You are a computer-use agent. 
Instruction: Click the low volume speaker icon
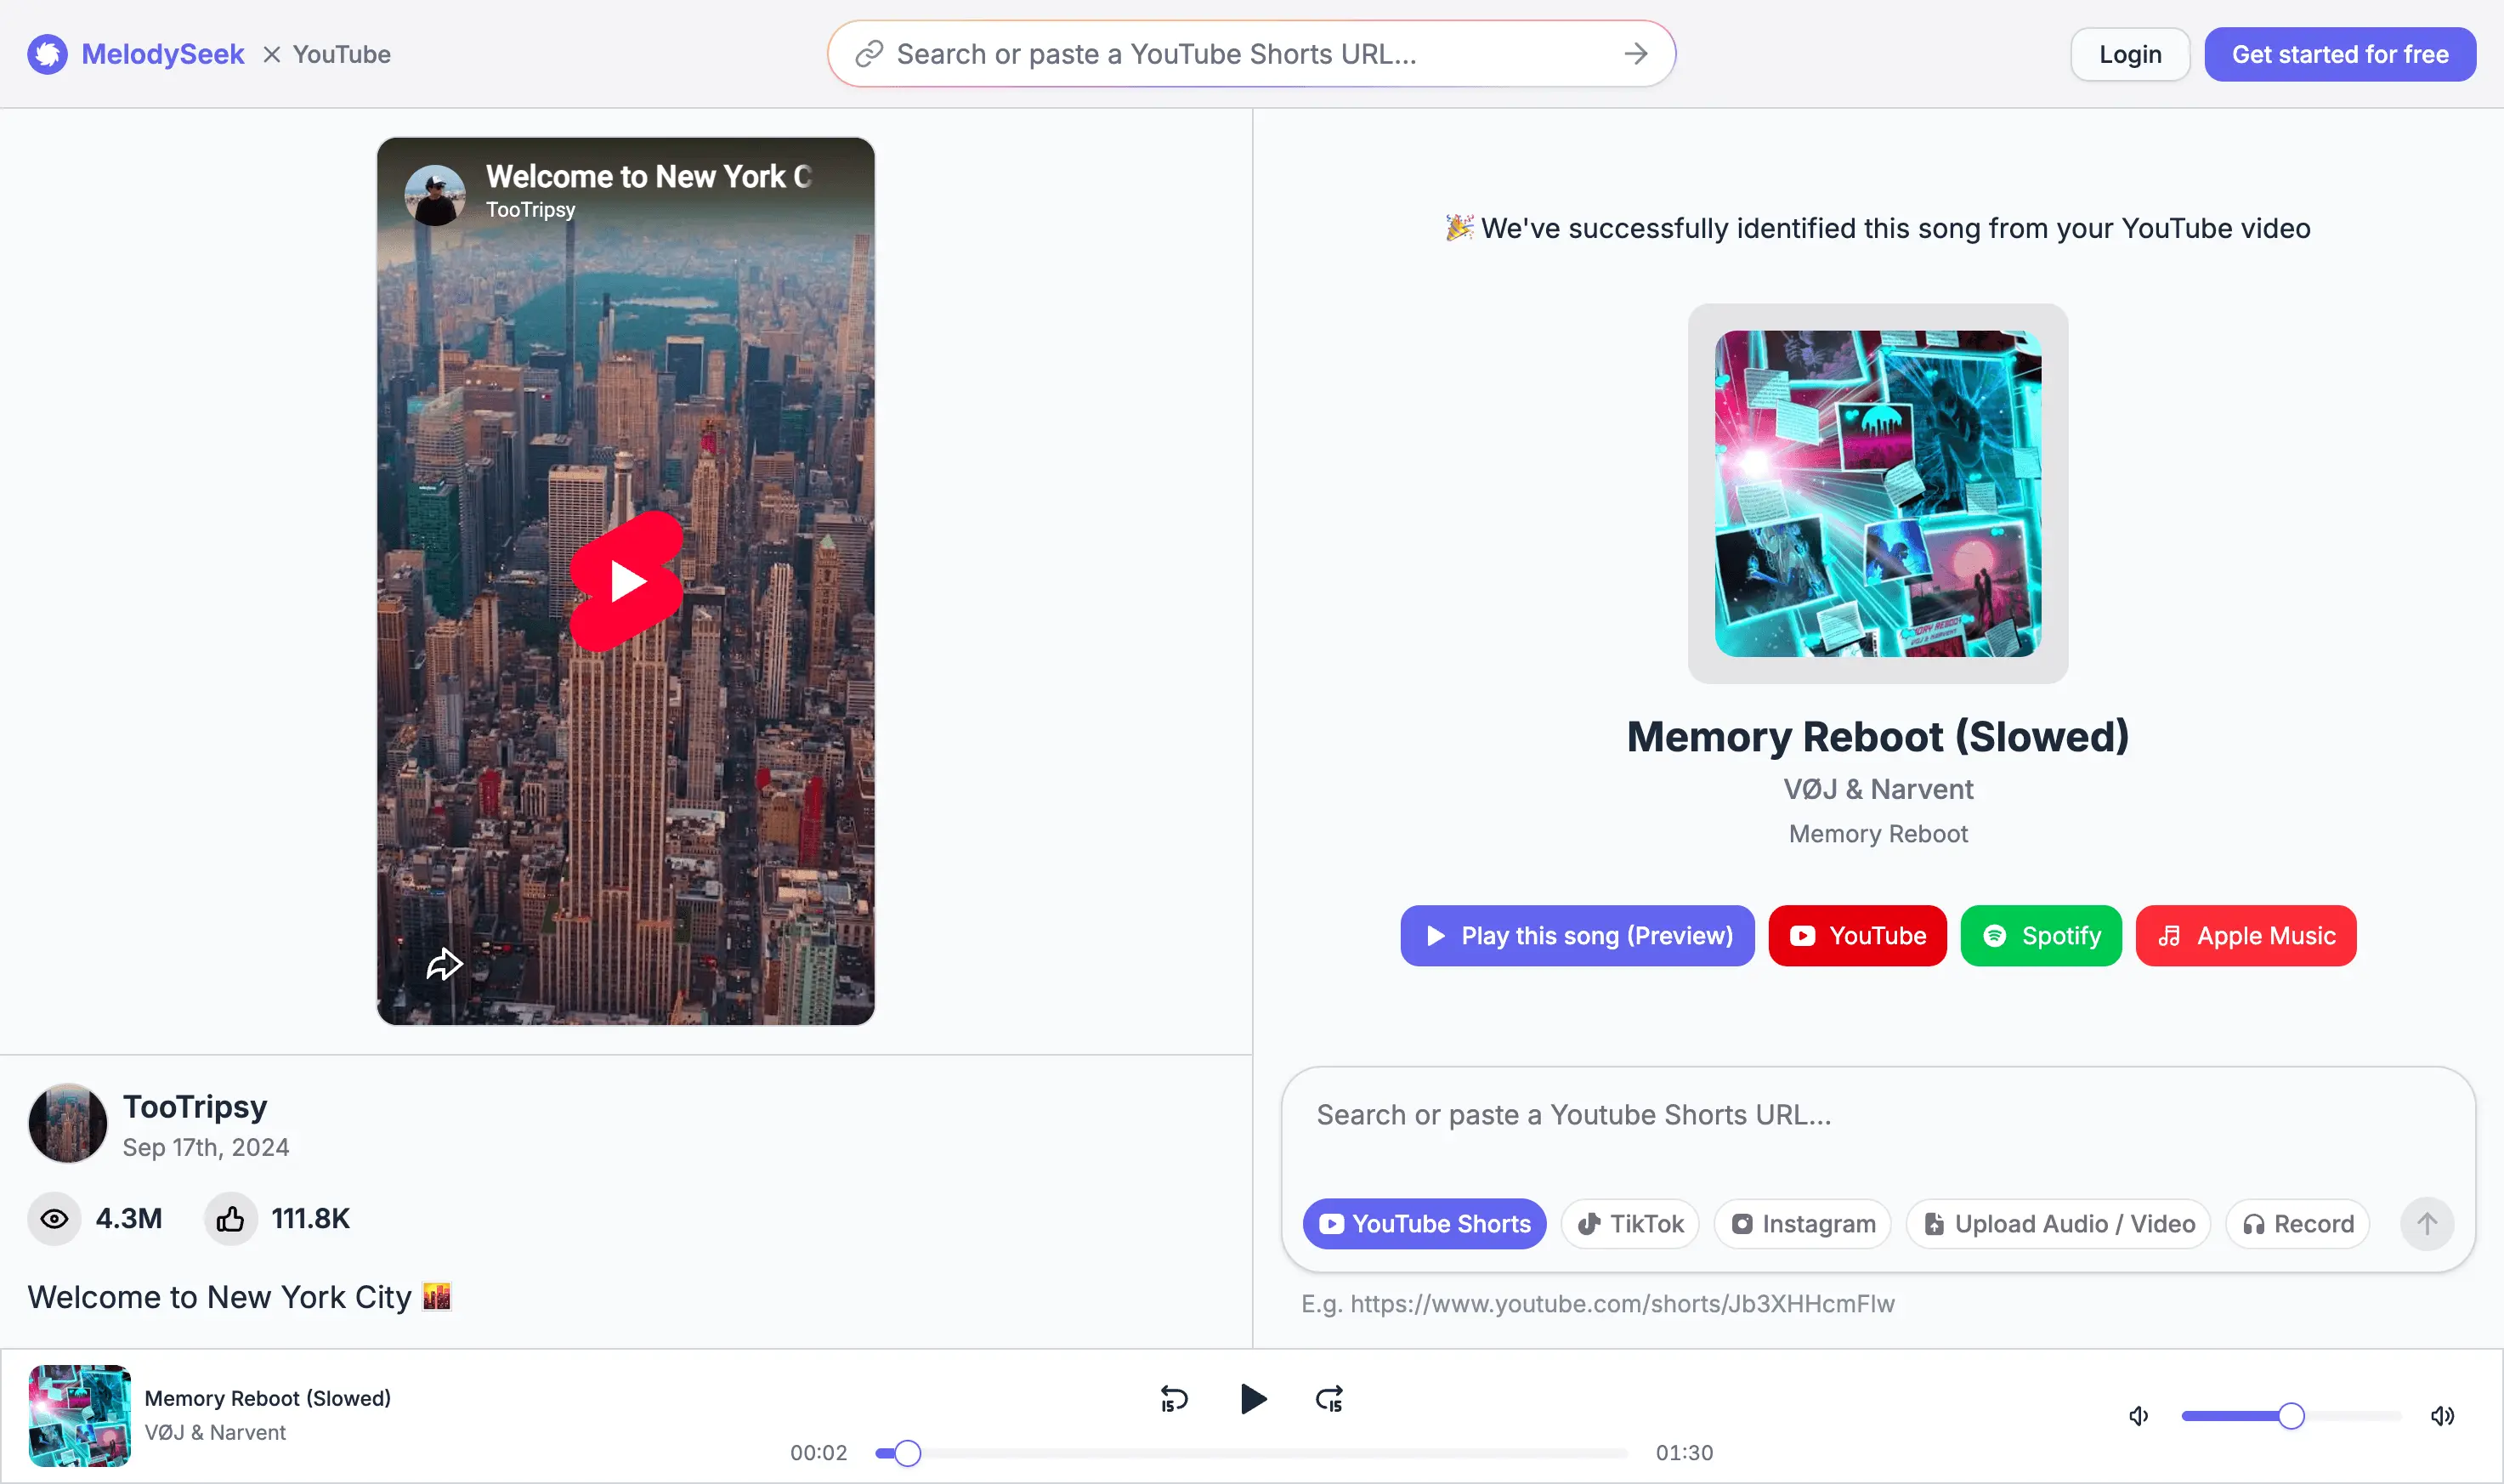[2138, 1416]
